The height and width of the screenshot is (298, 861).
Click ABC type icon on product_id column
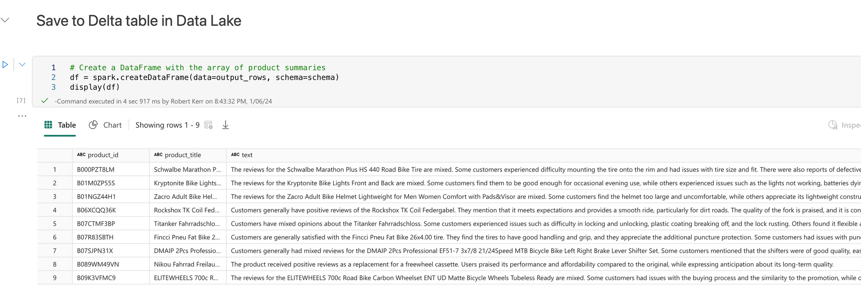pos(81,155)
